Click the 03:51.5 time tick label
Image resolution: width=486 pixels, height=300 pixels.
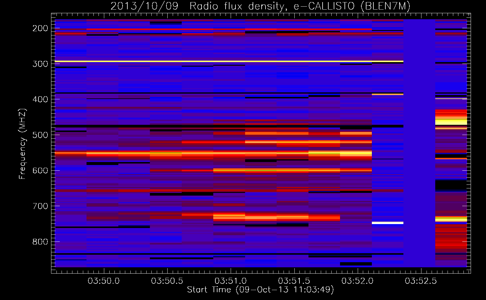(x=294, y=281)
